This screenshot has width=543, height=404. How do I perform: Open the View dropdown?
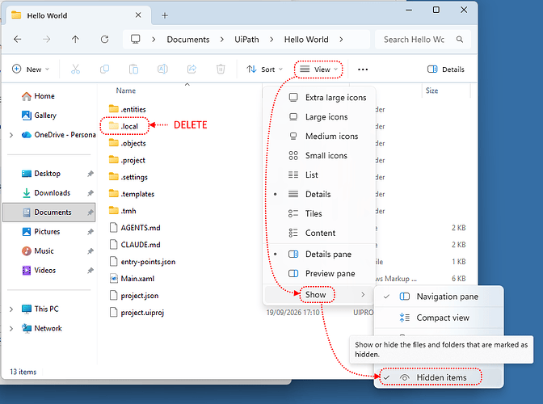[318, 69]
